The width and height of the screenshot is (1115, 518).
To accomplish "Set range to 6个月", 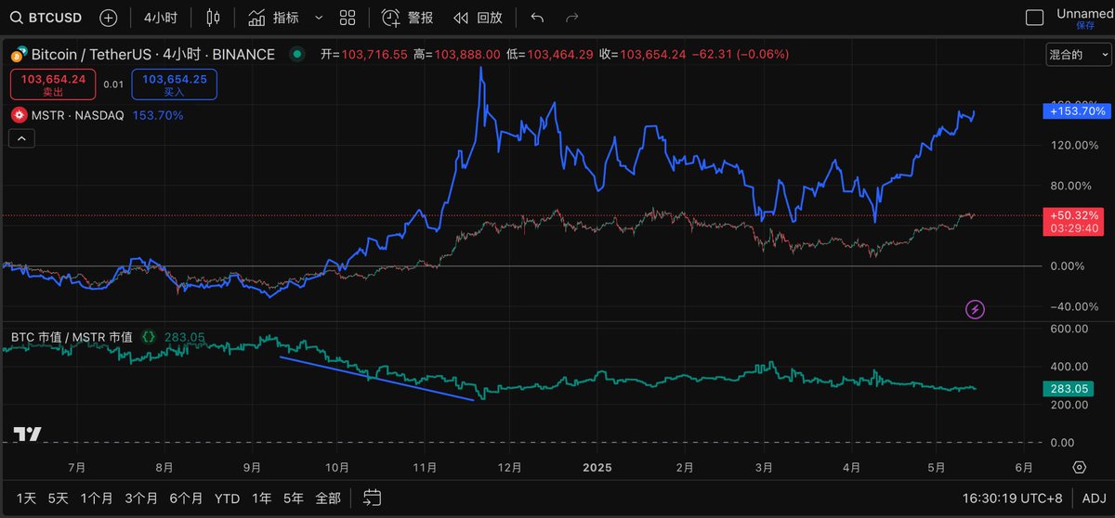I will (186, 498).
